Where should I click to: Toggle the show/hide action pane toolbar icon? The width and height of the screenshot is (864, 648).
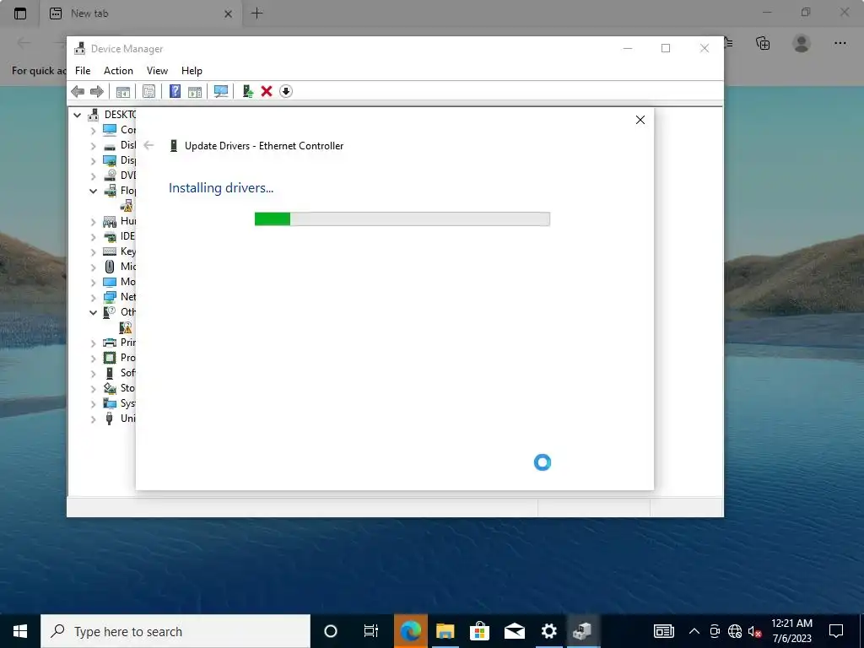pyautogui.click(x=195, y=91)
